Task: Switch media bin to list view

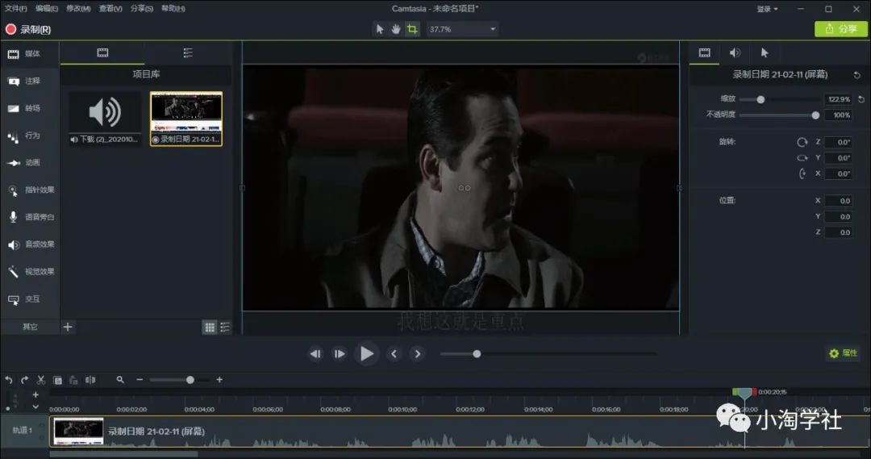Action: pos(225,327)
